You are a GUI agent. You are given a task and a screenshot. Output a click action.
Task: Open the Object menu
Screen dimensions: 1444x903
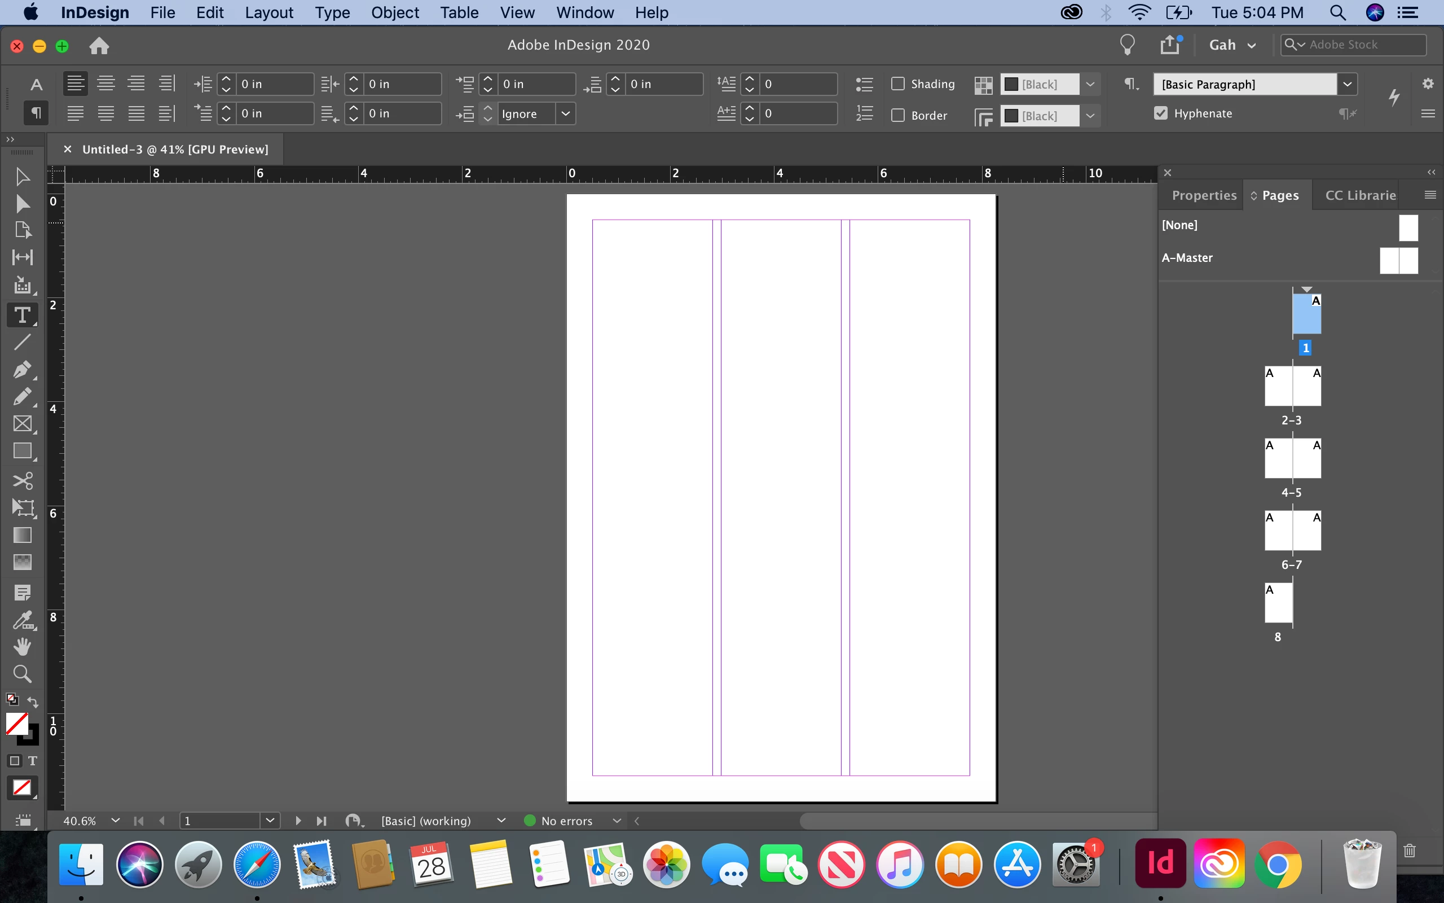point(395,12)
